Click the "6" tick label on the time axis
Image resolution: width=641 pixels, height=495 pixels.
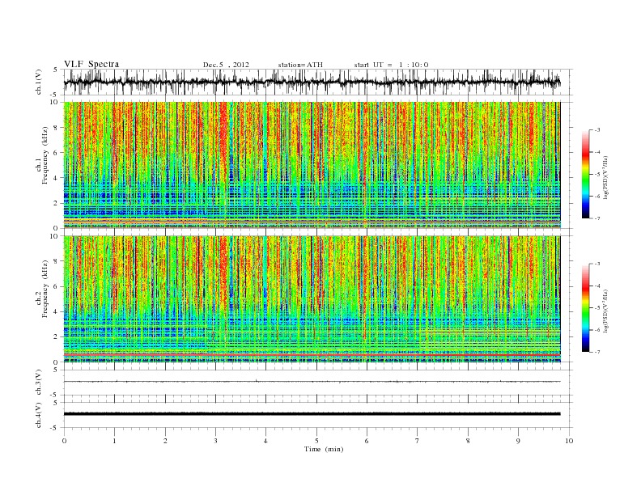tap(367, 441)
